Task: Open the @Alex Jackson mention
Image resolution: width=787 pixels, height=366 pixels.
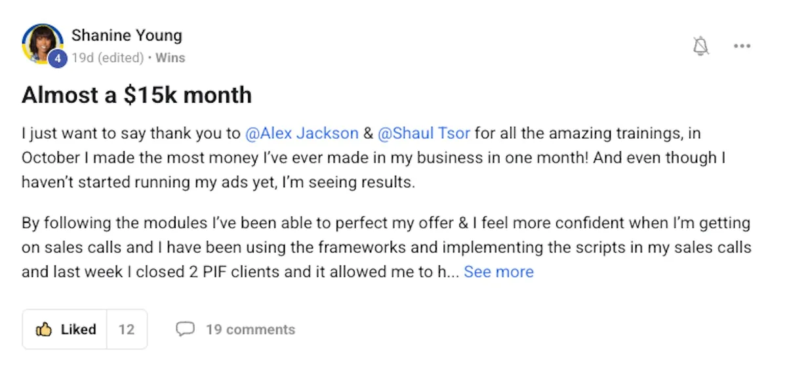Action: click(x=302, y=134)
